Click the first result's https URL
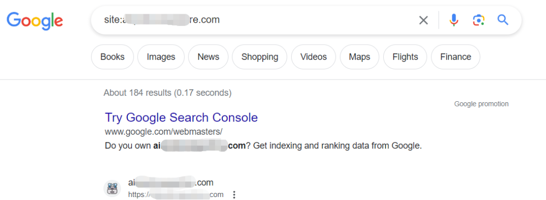This screenshot has height=200, width=546. tap(176, 194)
